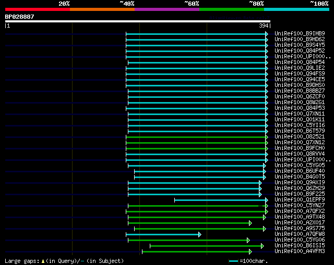Choose hit name UniRef100_A7QFW8
334x265 pixels.
pyautogui.click(x=300, y=234)
